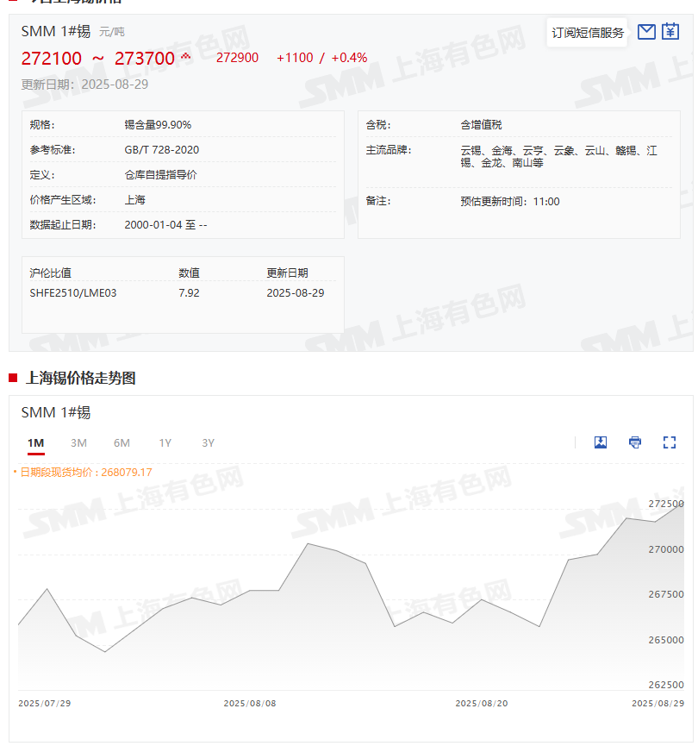Click the price calendar icon beside the envelope

pos(670,31)
